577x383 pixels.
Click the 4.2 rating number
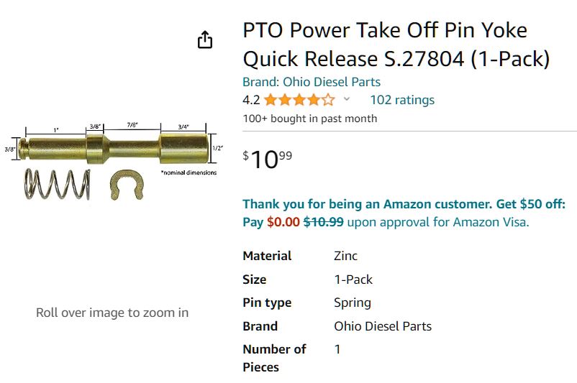tap(251, 100)
